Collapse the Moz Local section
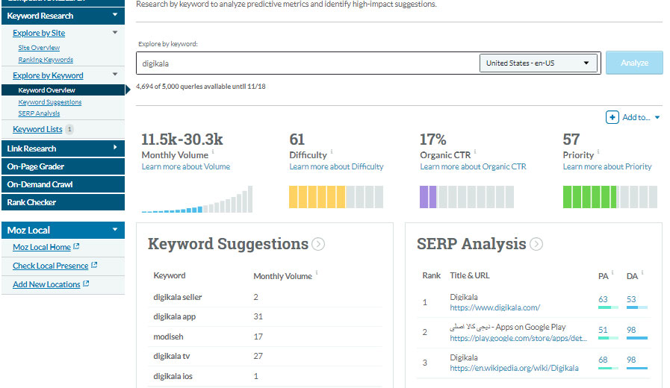This screenshot has width=670, height=388. coord(114,230)
